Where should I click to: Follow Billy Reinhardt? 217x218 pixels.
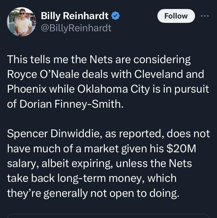[x=176, y=16]
